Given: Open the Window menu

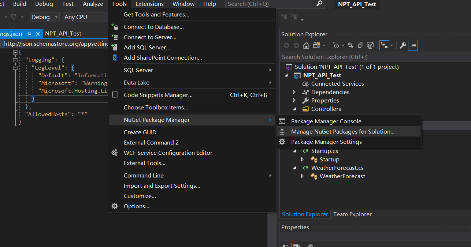Looking at the screenshot, I should point(183,4).
